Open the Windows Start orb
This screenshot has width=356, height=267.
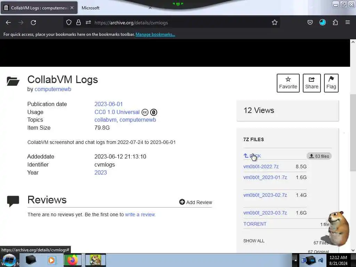pyautogui.click(x=9, y=260)
